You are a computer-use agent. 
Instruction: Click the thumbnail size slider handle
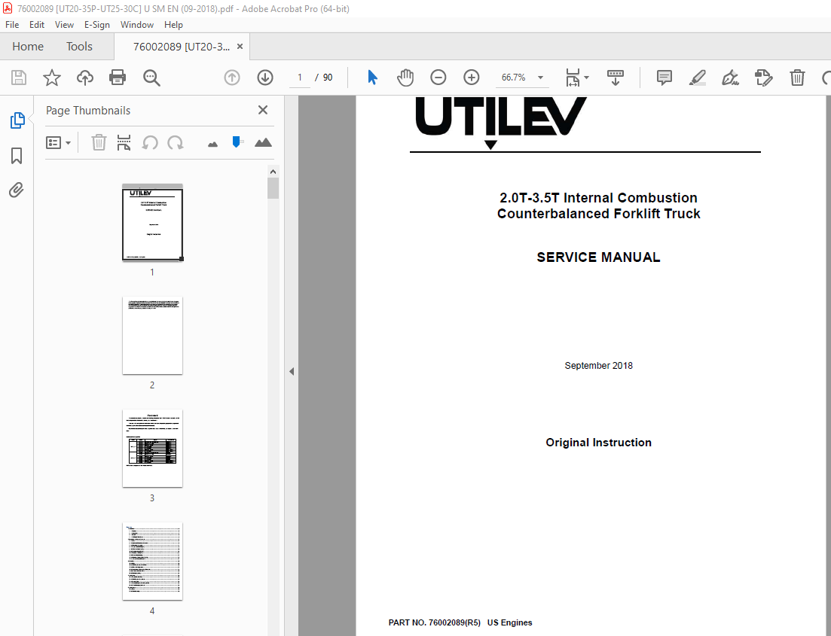click(237, 142)
